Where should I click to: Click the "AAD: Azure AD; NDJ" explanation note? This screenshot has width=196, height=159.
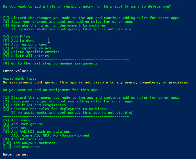(x=50, y=135)
